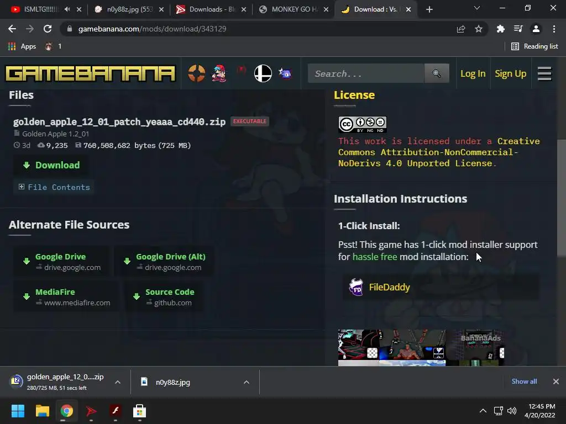Open Microsoft Store from the taskbar
Screen dimensions: 566x424
tap(139, 411)
